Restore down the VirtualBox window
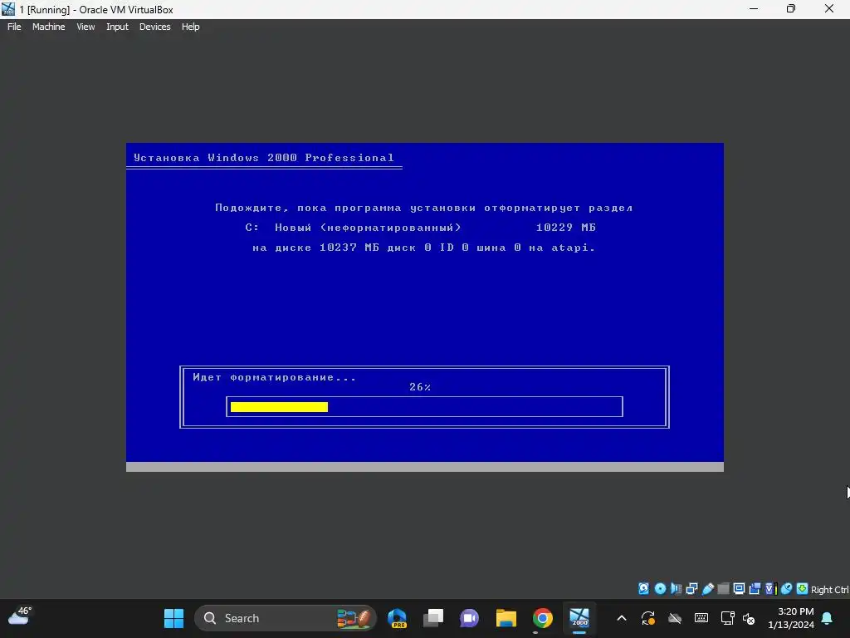Viewport: 850px width, 638px height. click(x=791, y=8)
